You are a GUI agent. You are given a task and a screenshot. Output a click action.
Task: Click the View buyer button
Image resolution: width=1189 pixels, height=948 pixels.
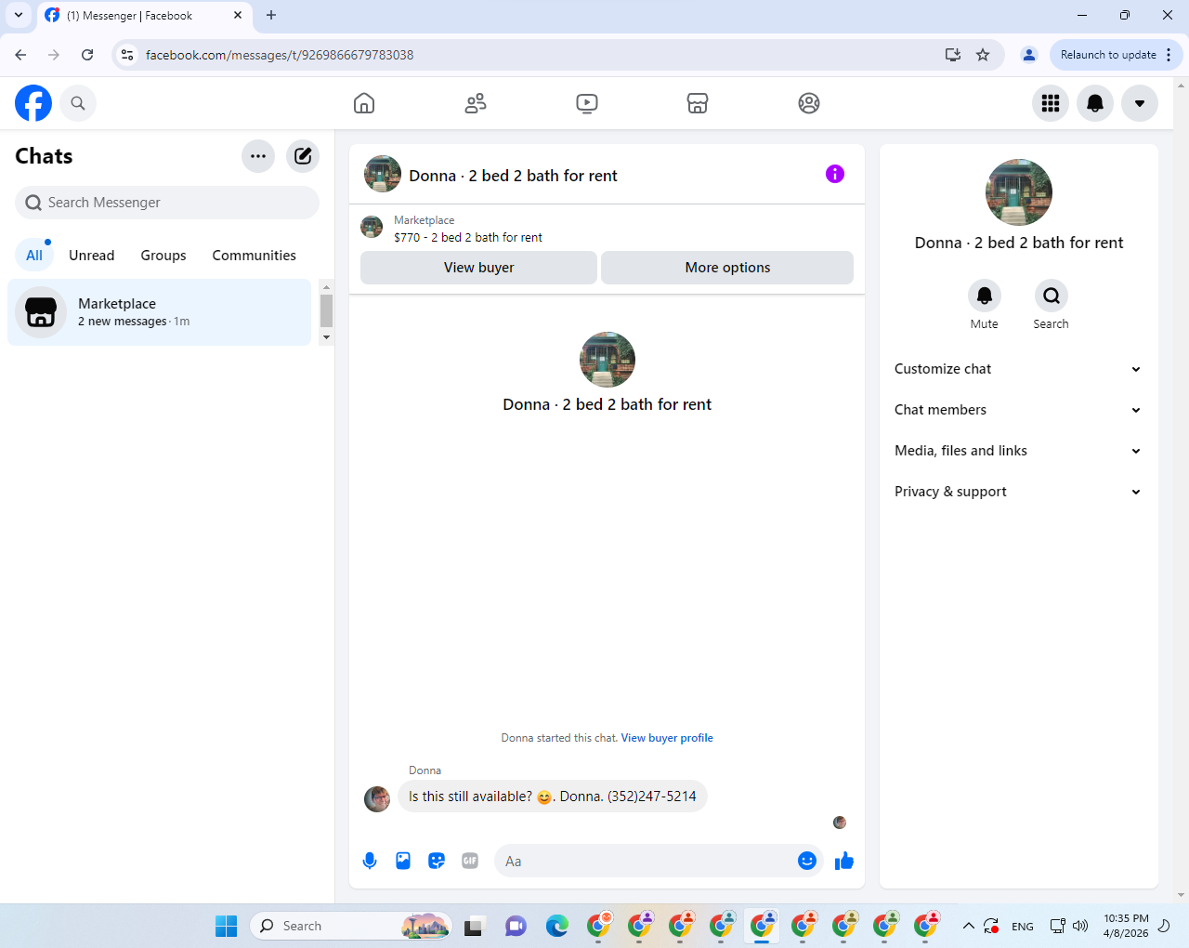(x=478, y=268)
